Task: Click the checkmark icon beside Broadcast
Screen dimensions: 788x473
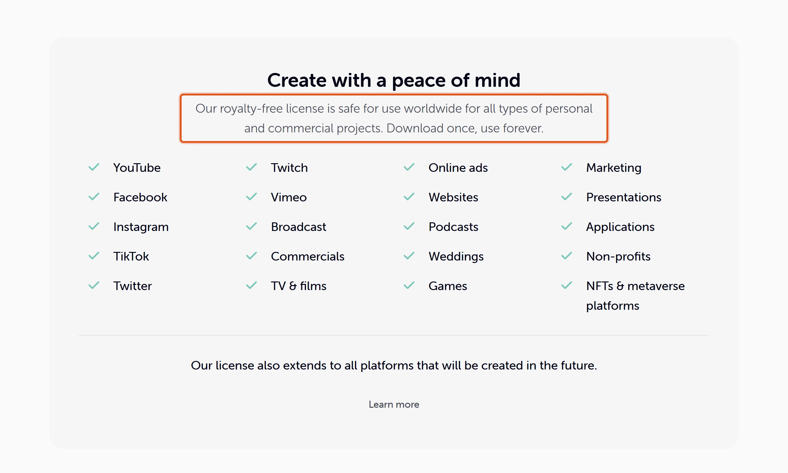Action: click(251, 226)
